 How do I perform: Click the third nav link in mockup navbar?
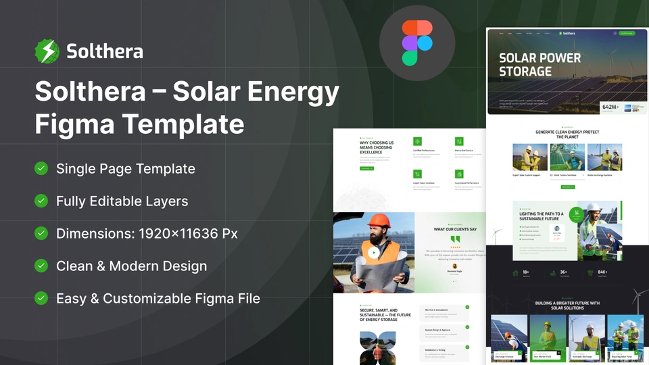[519, 33]
